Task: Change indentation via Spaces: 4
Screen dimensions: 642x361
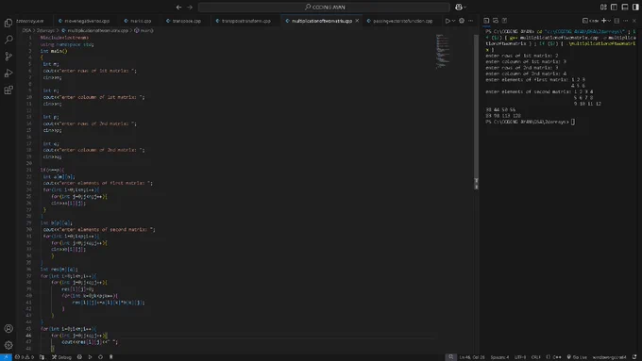Action: [499, 357]
